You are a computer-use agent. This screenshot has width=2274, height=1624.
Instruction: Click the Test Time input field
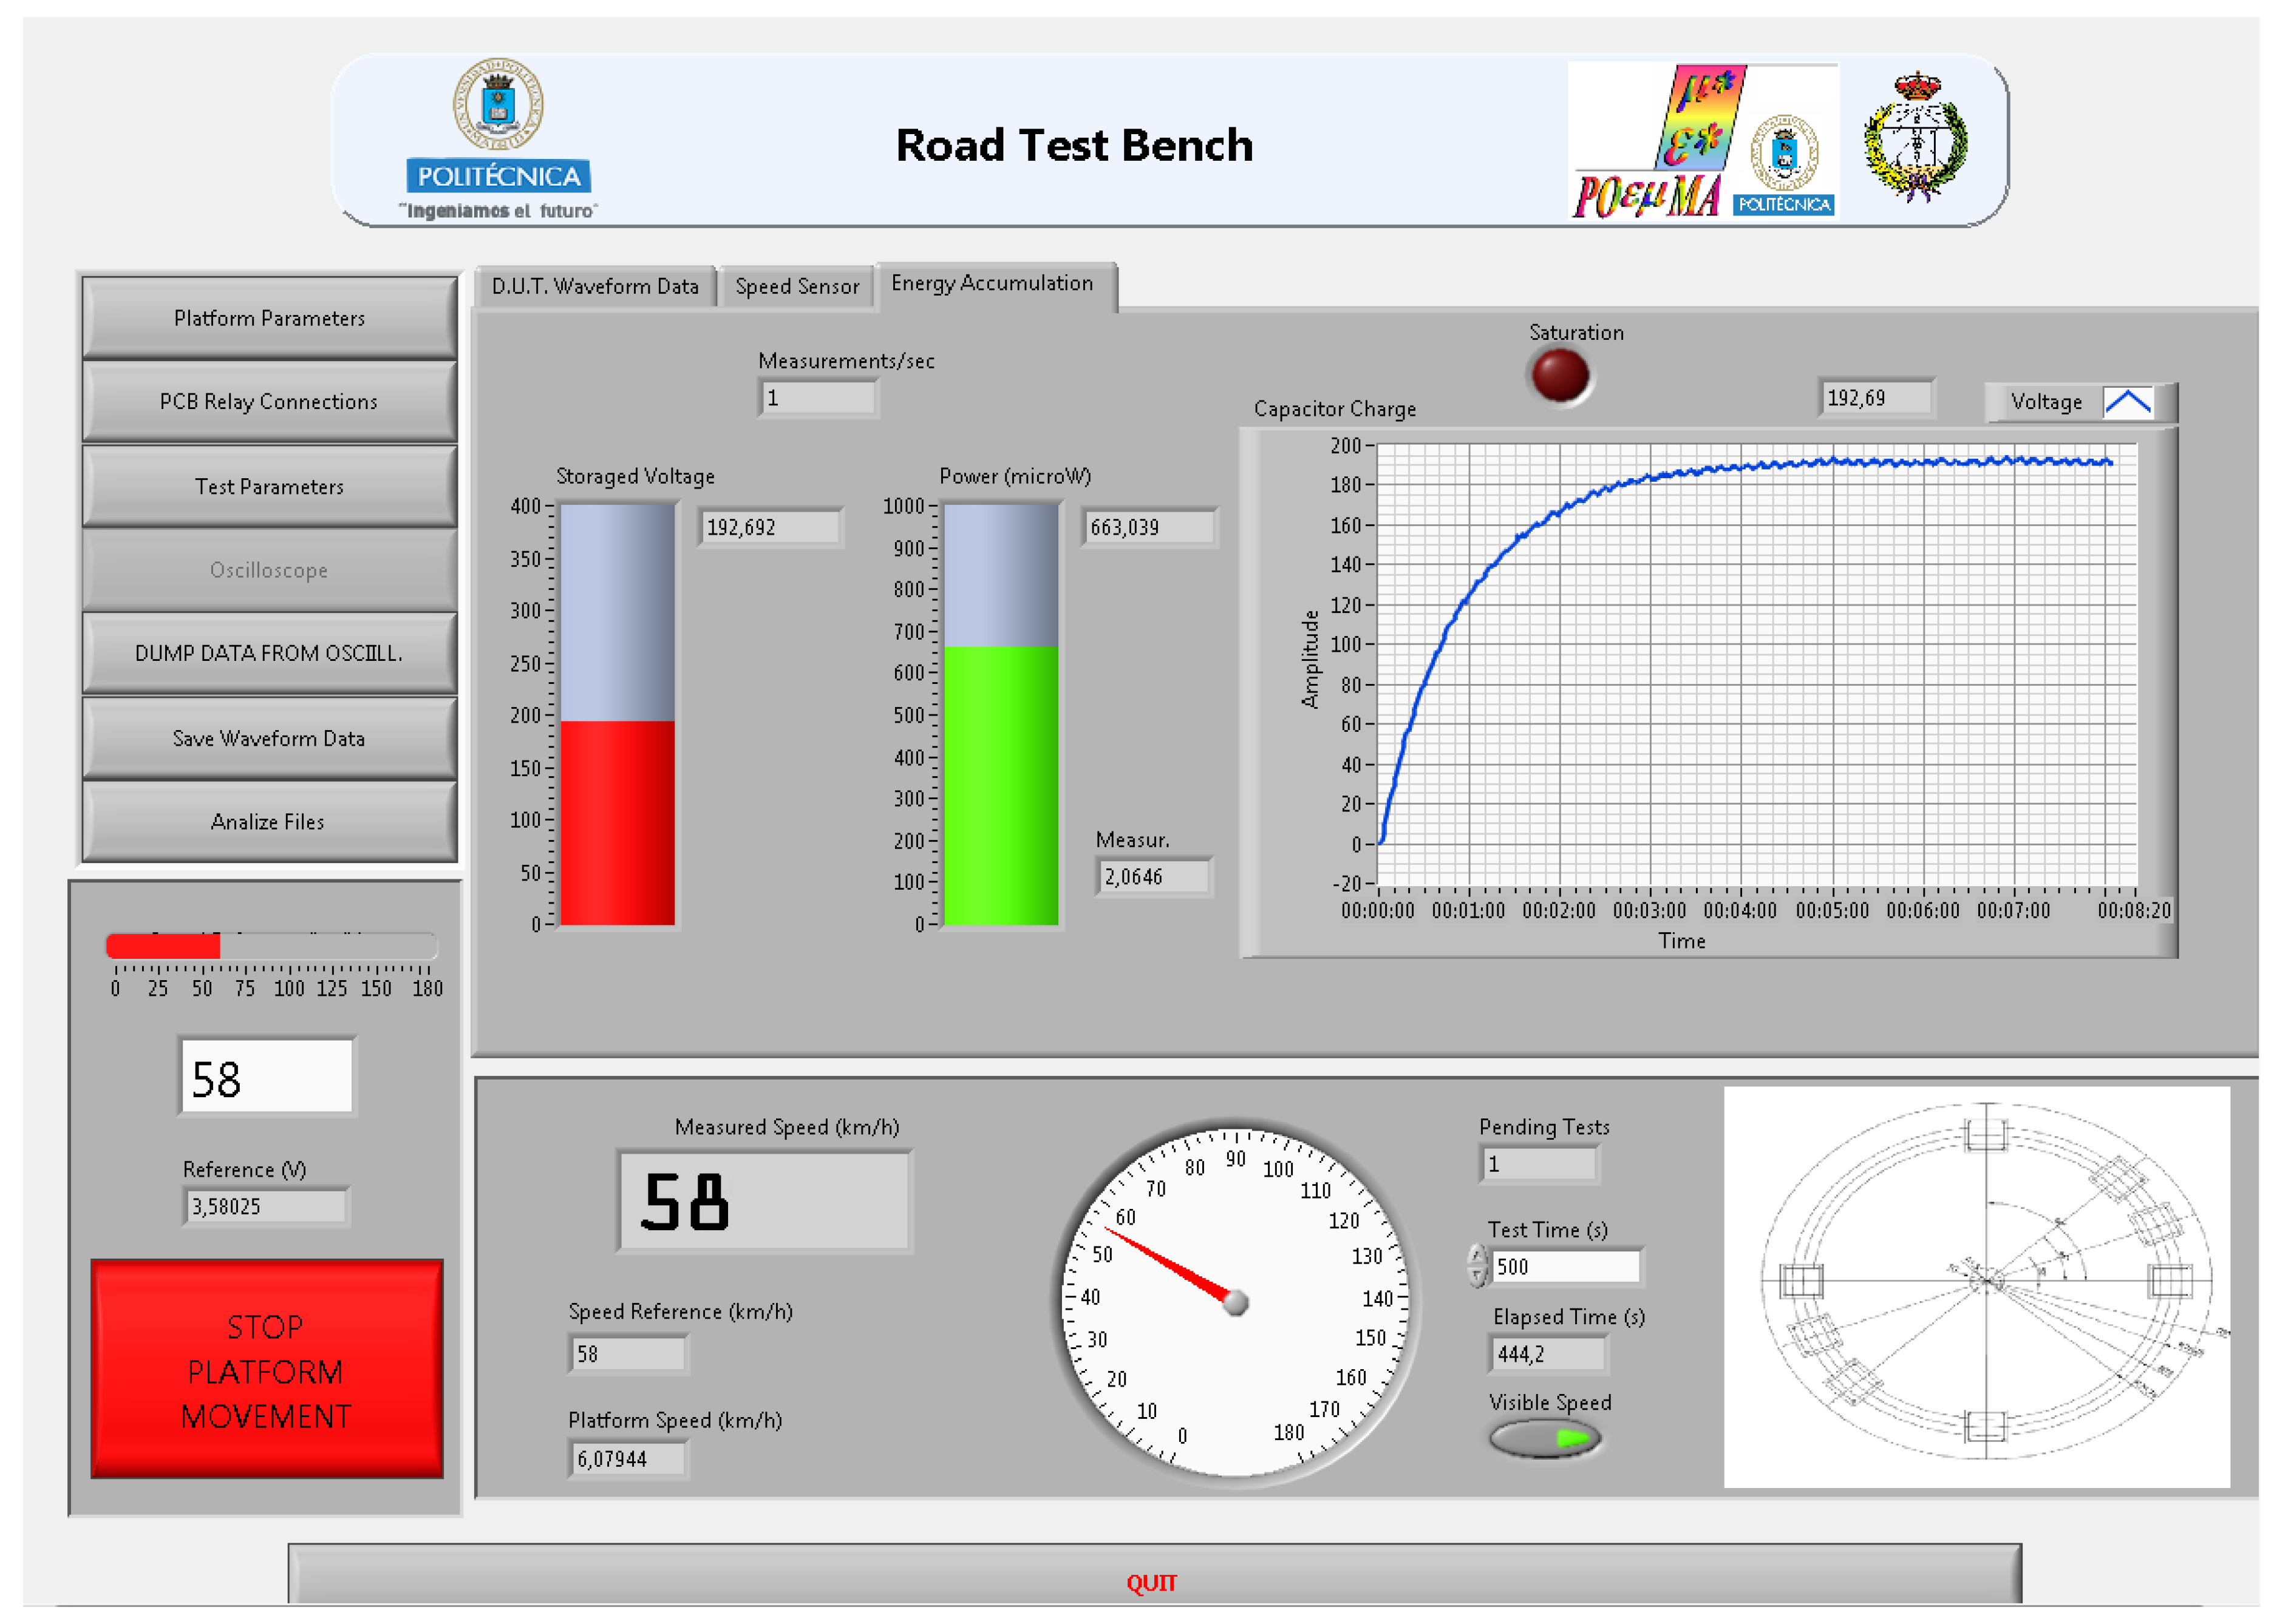click(1564, 1266)
